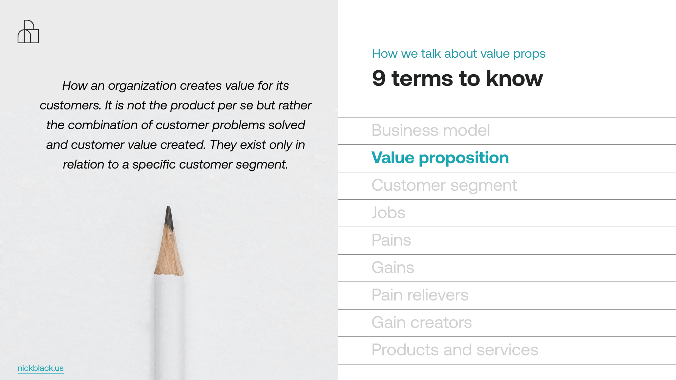
Task: Select the Jobs term
Action: point(388,213)
